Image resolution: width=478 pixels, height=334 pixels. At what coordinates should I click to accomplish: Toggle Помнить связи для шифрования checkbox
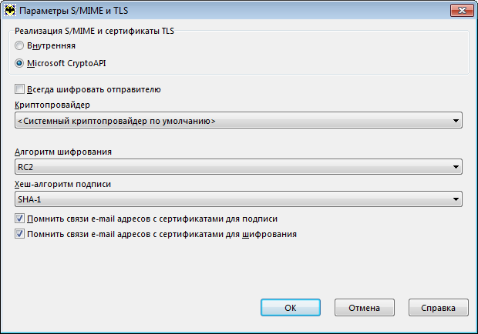[x=19, y=234]
